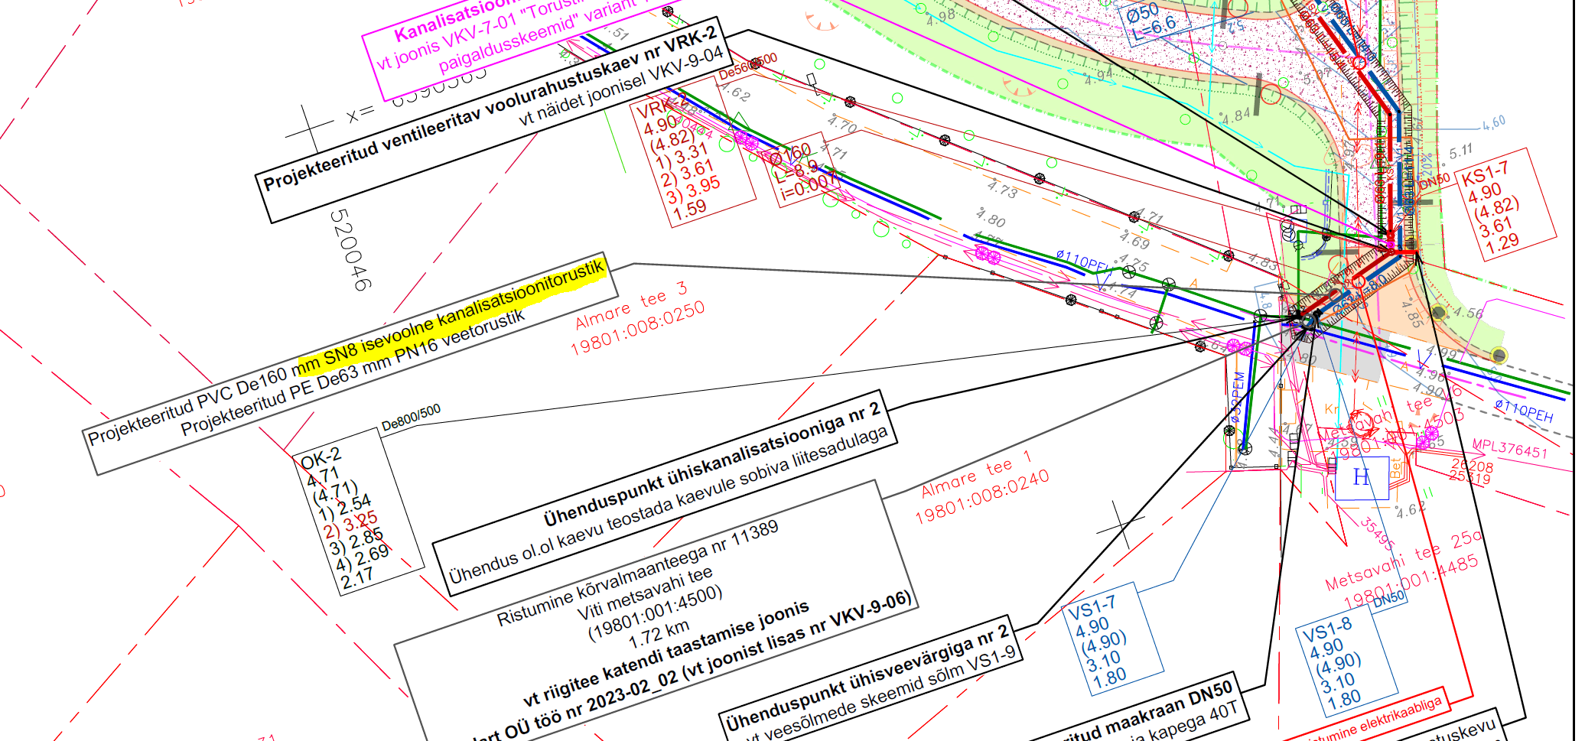Viewport: 1585px width, 741px height.
Task: Click the 'De560/500' red label
Action: (x=748, y=67)
